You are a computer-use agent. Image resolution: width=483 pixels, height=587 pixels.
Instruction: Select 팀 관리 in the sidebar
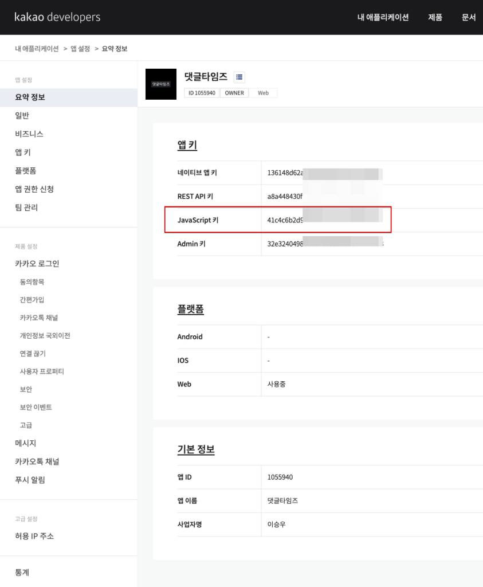click(26, 208)
